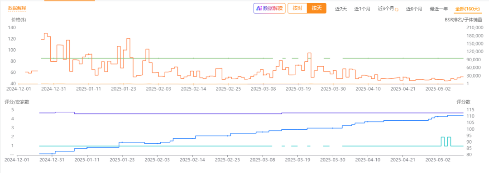Click 2024-12-01 on the lower chart axis
The width and height of the screenshot is (489, 173).
[17, 159]
